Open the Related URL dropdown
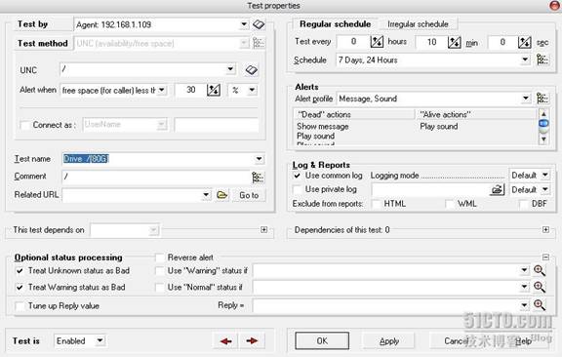 pyautogui.click(x=206, y=195)
